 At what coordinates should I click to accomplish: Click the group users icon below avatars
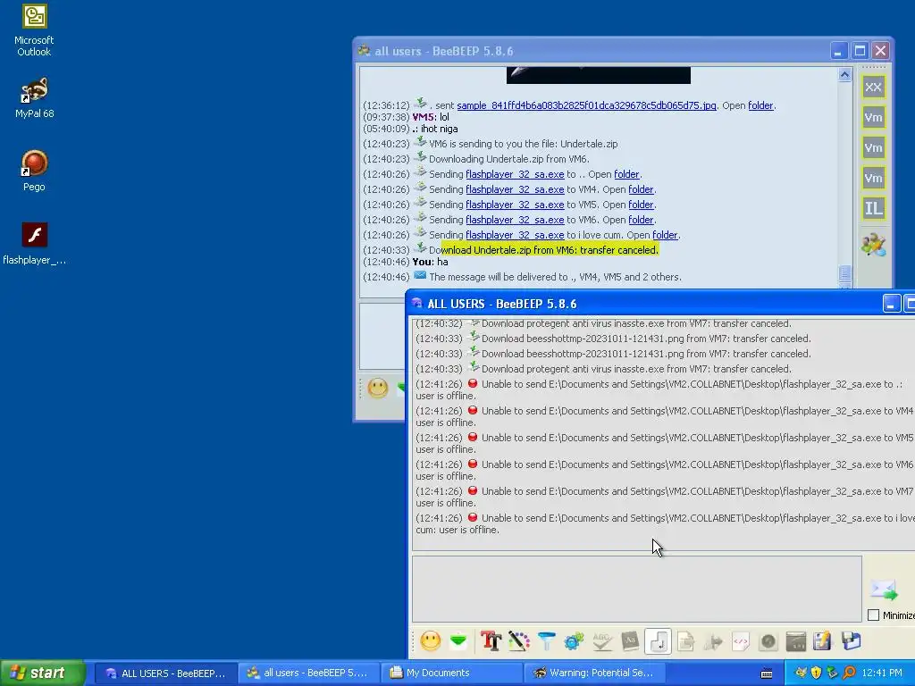(x=873, y=245)
